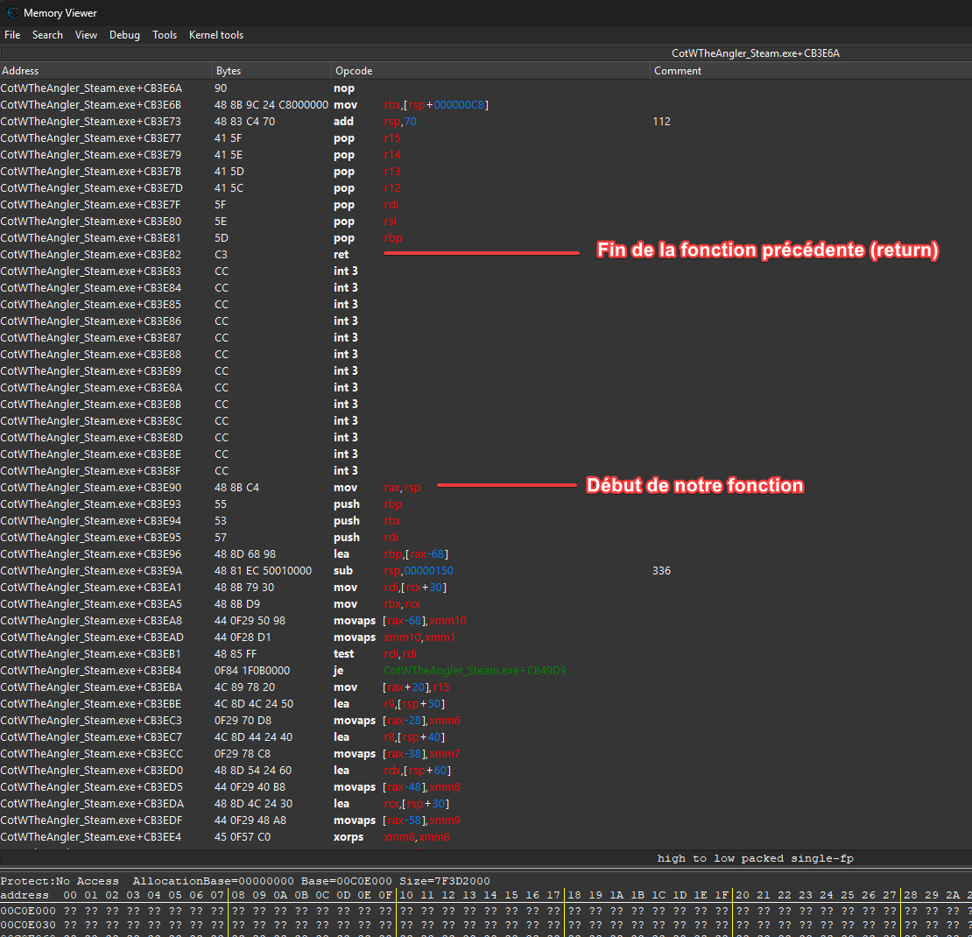Click the high to low packed single-fp status
The width and height of the screenshot is (972, 937).
coord(755,858)
